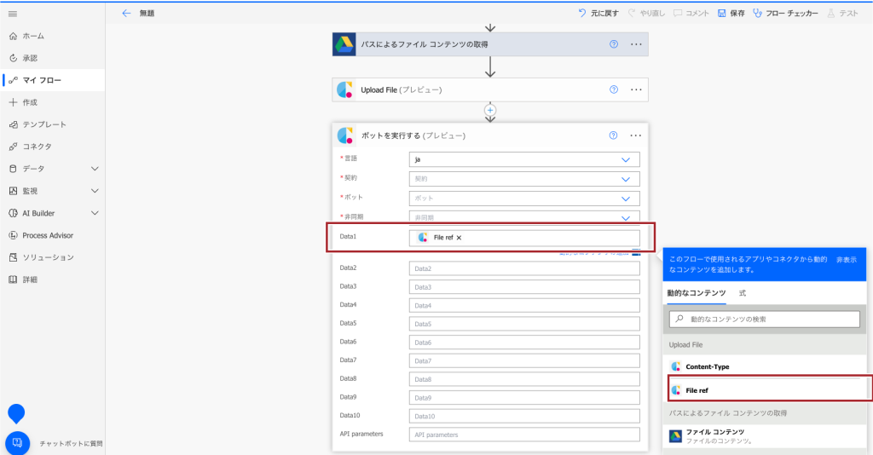Viewport: 873px width, 455px height.
Task: Open the ボット dropdown
Action: [626, 198]
